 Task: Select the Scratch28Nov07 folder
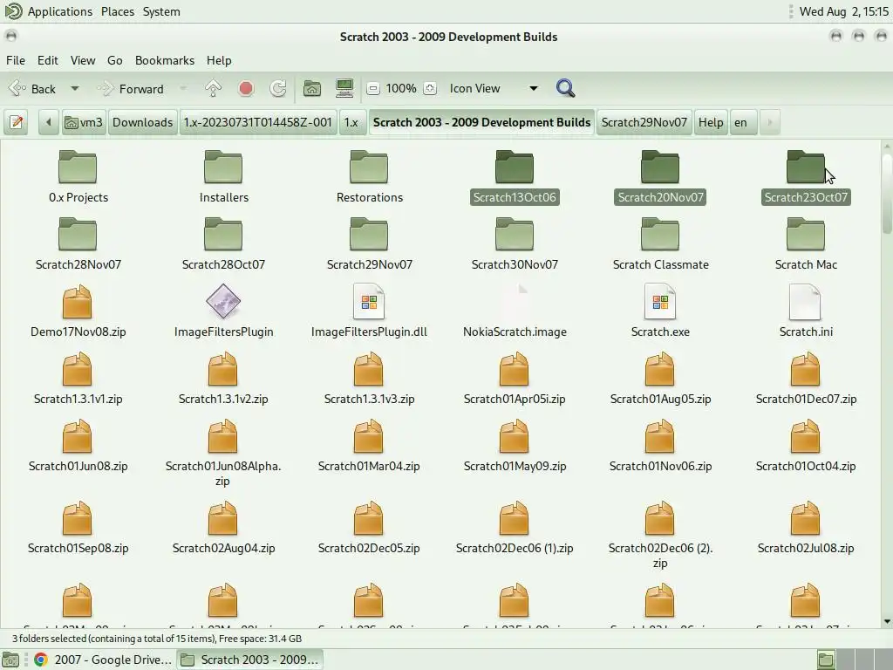tap(78, 243)
